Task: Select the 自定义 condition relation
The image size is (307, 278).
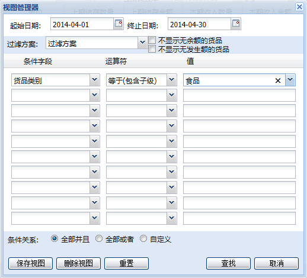Action: 143,238
